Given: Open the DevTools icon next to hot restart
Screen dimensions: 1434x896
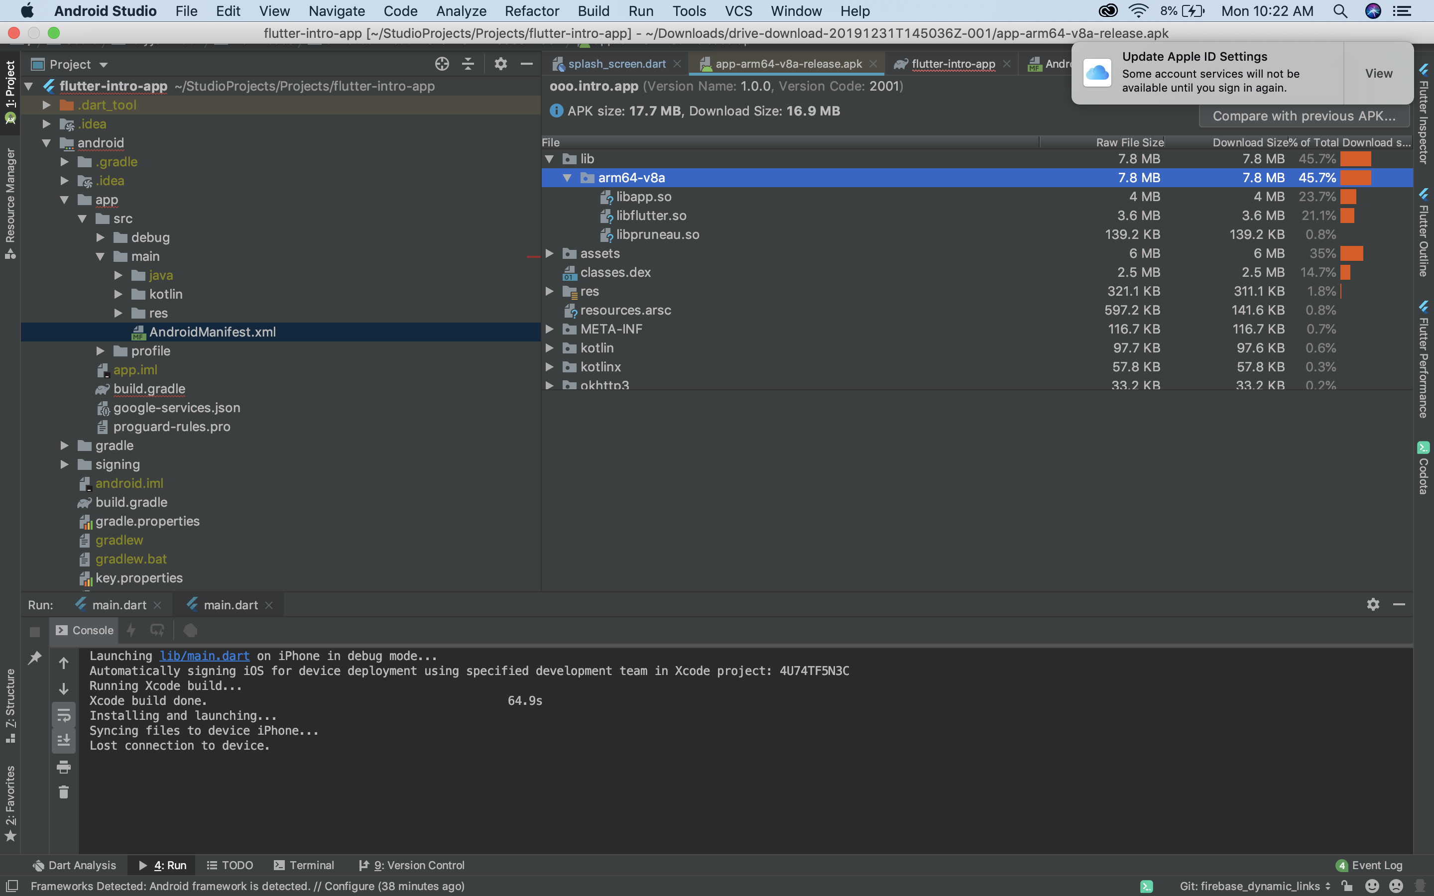Looking at the screenshot, I should point(190,631).
